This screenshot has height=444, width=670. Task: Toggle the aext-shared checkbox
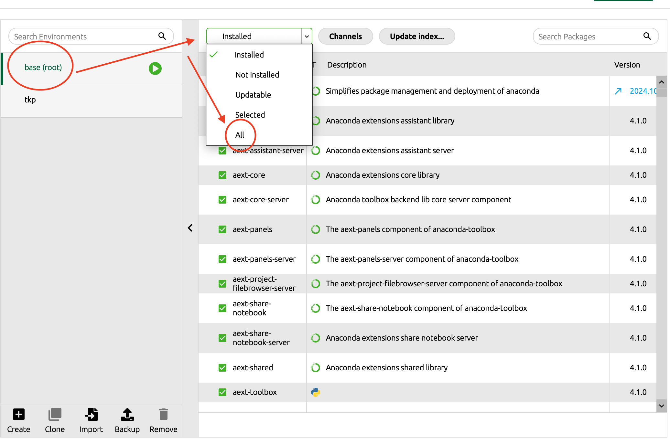click(x=222, y=368)
